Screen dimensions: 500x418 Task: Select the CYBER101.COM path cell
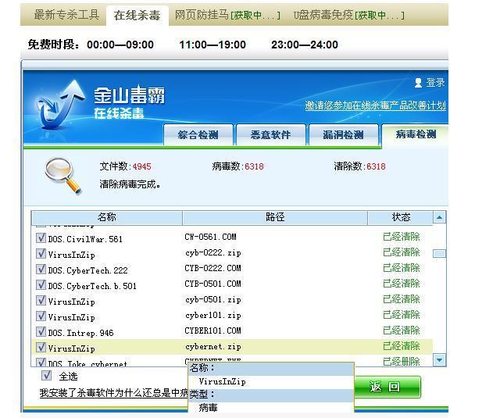[212, 330]
